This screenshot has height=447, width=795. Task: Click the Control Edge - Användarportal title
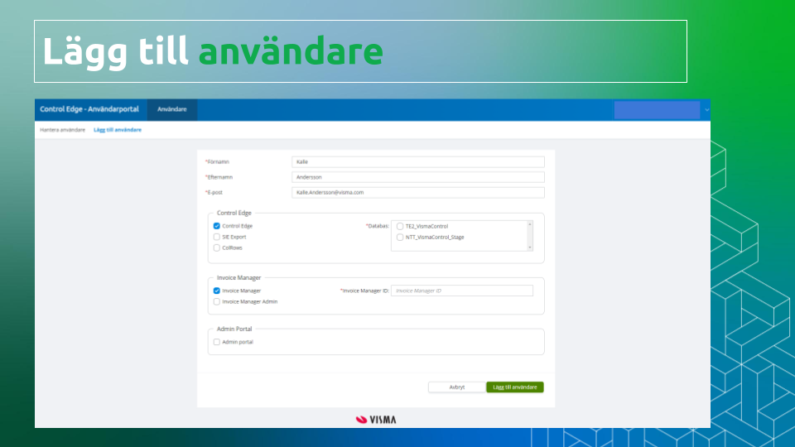[89, 109]
